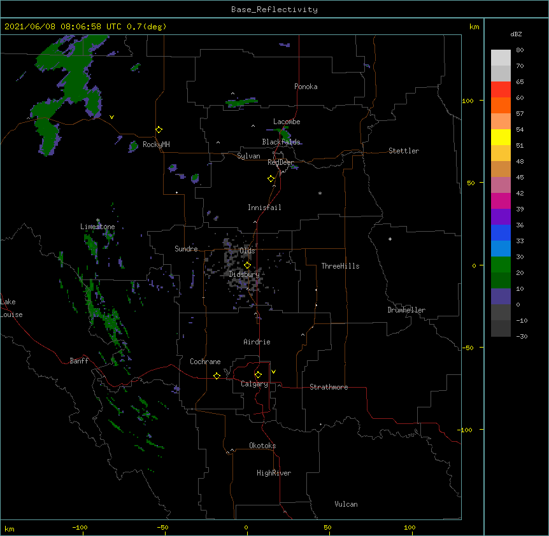Click the asterisk marker east of Innisfail
This screenshot has width=549, height=536.
pyautogui.click(x=320, y=193)
